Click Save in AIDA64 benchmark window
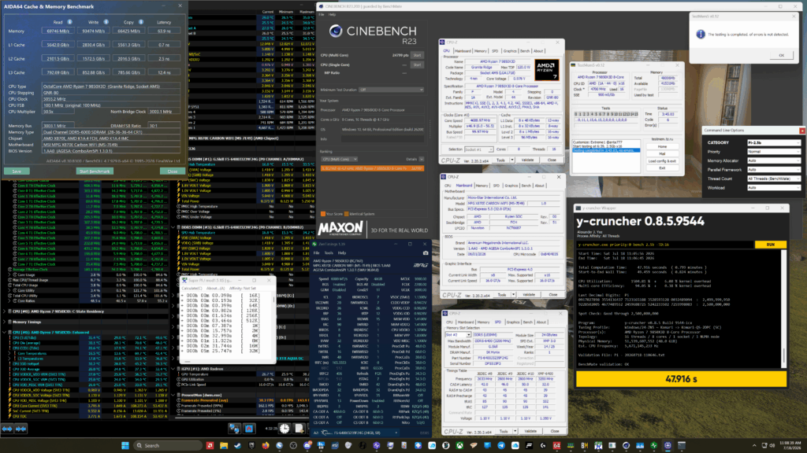 (x=17, y=171)
